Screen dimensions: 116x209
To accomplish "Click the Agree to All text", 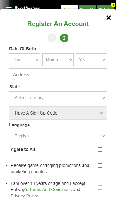I will tap(23, 150).
